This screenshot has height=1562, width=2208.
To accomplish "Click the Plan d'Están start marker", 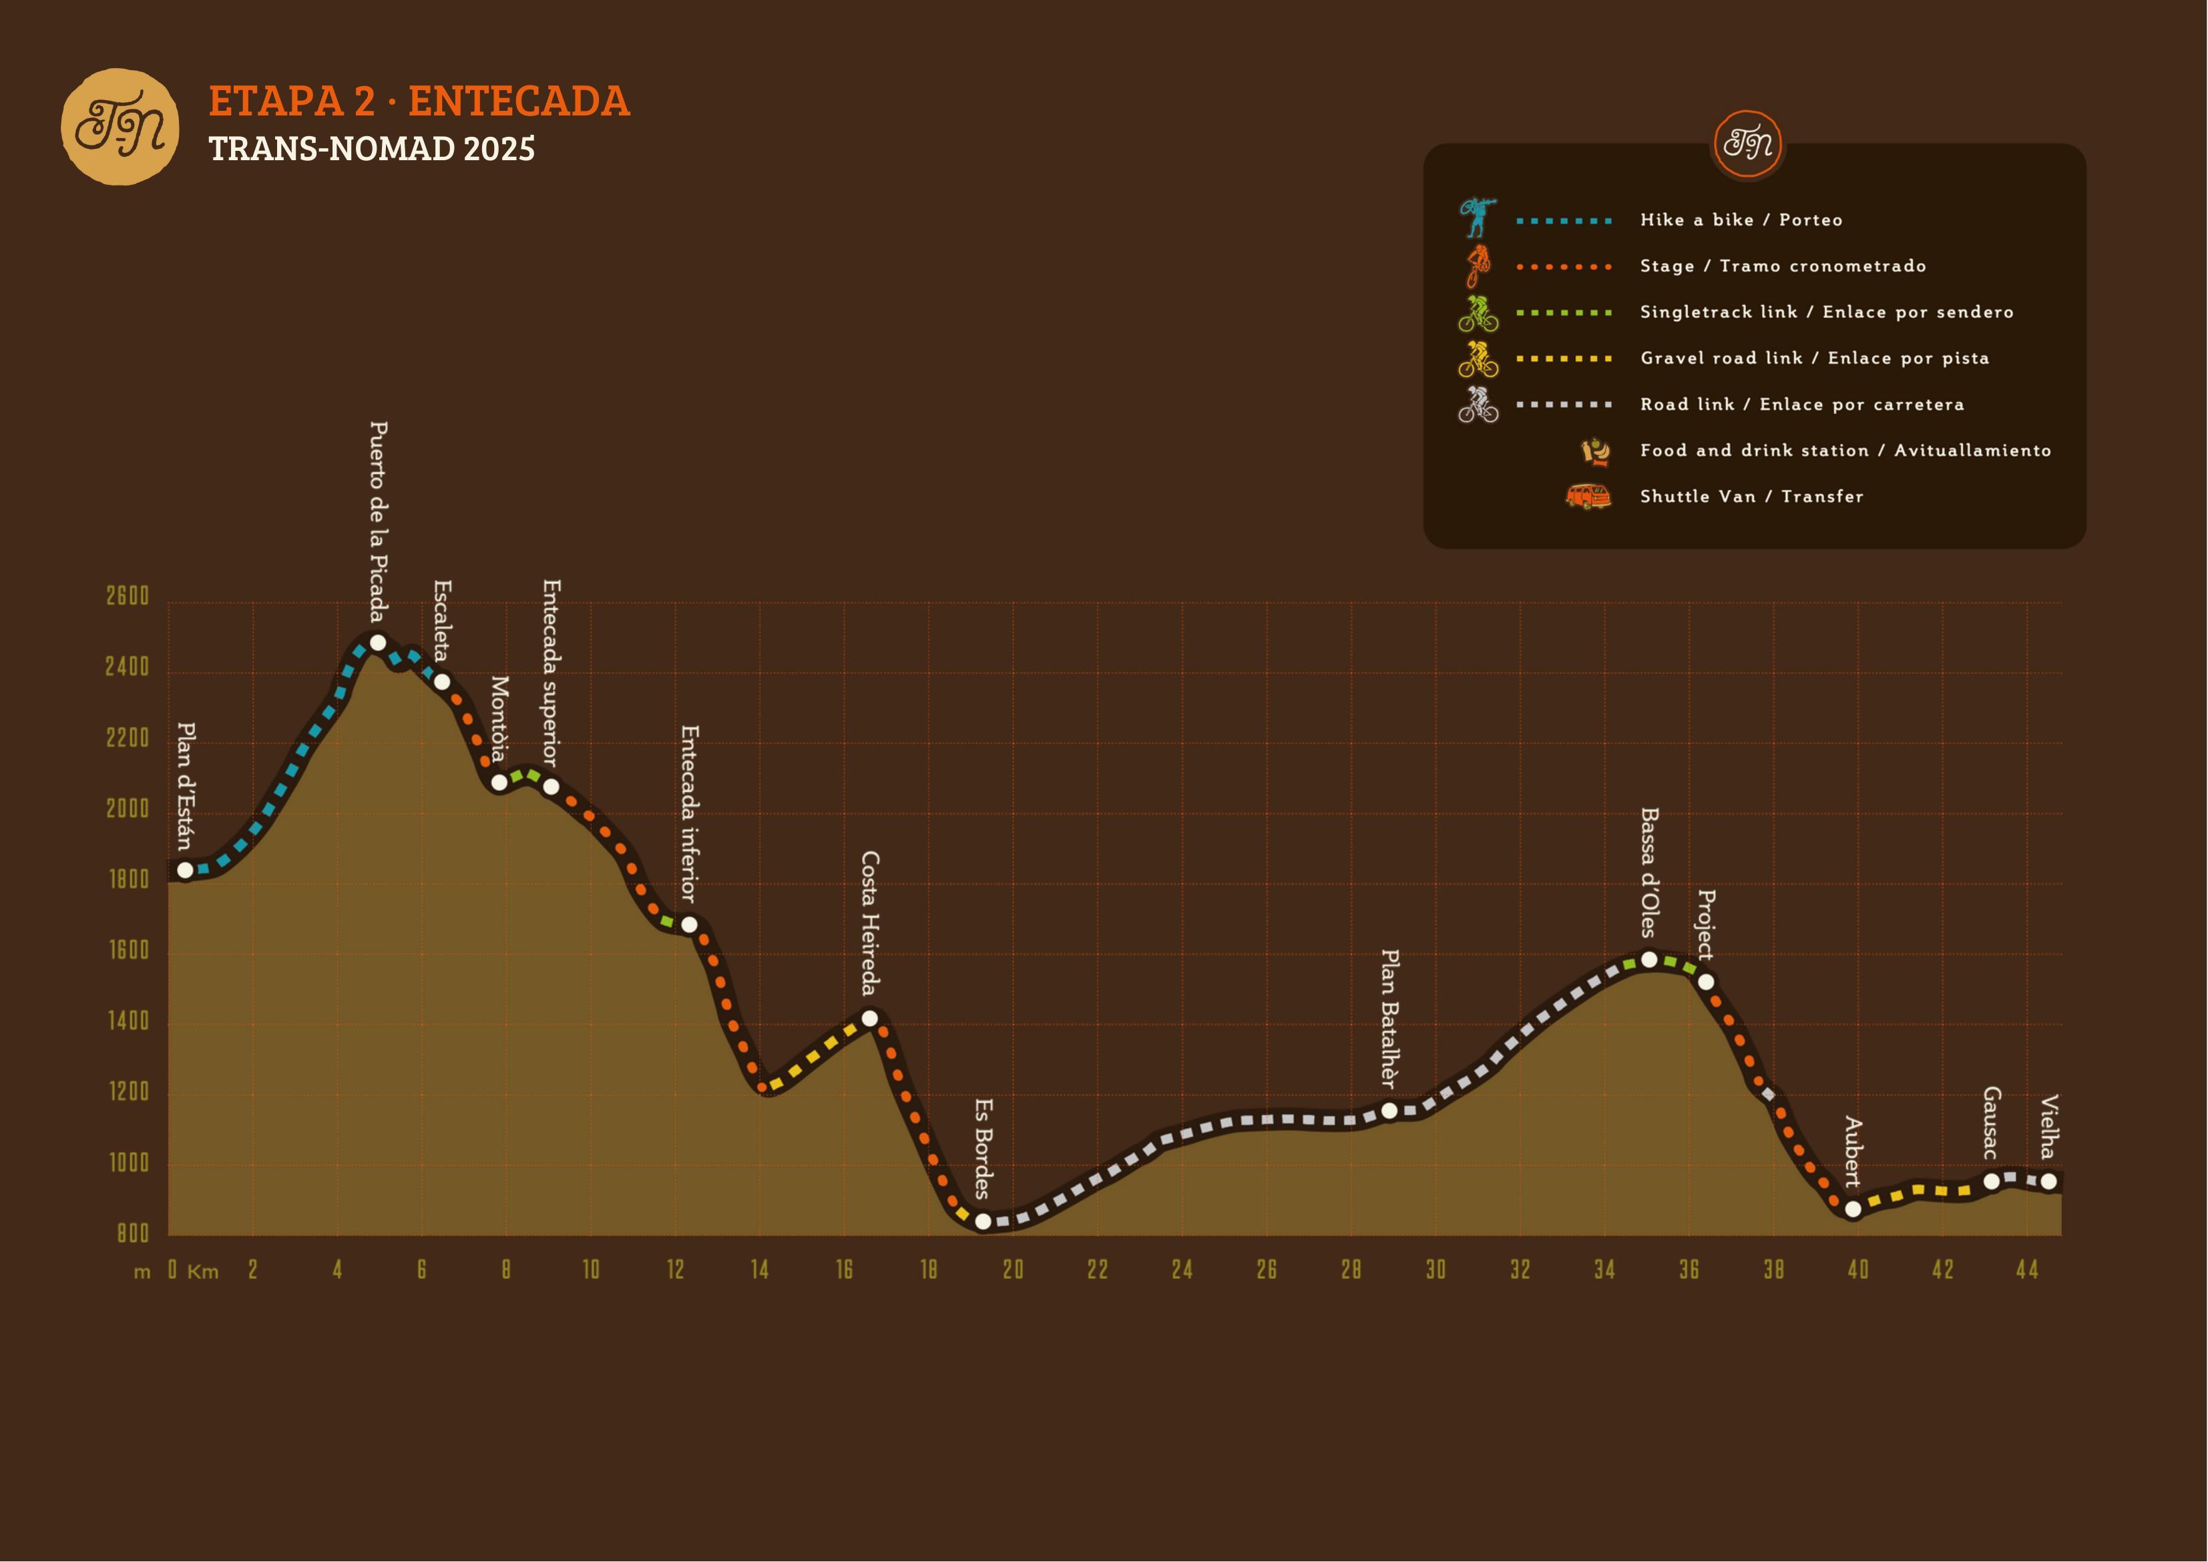I will tap(186, 870).
